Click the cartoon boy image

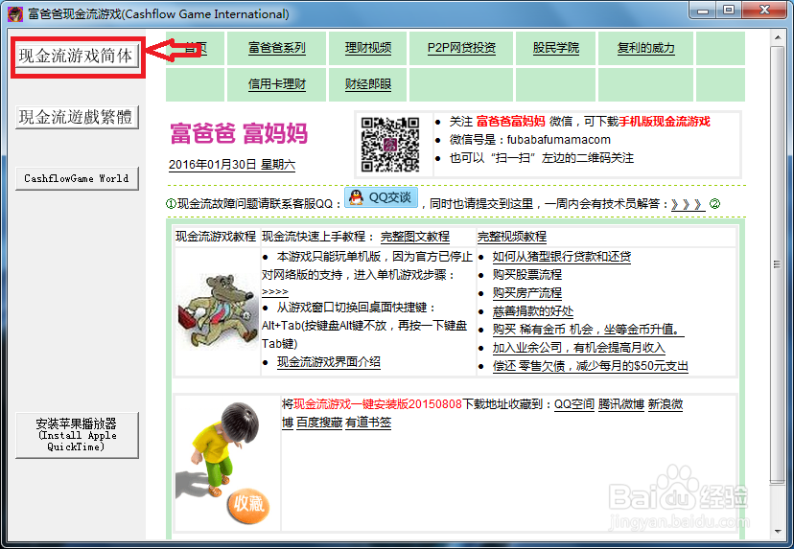click(x=218, y=449)
